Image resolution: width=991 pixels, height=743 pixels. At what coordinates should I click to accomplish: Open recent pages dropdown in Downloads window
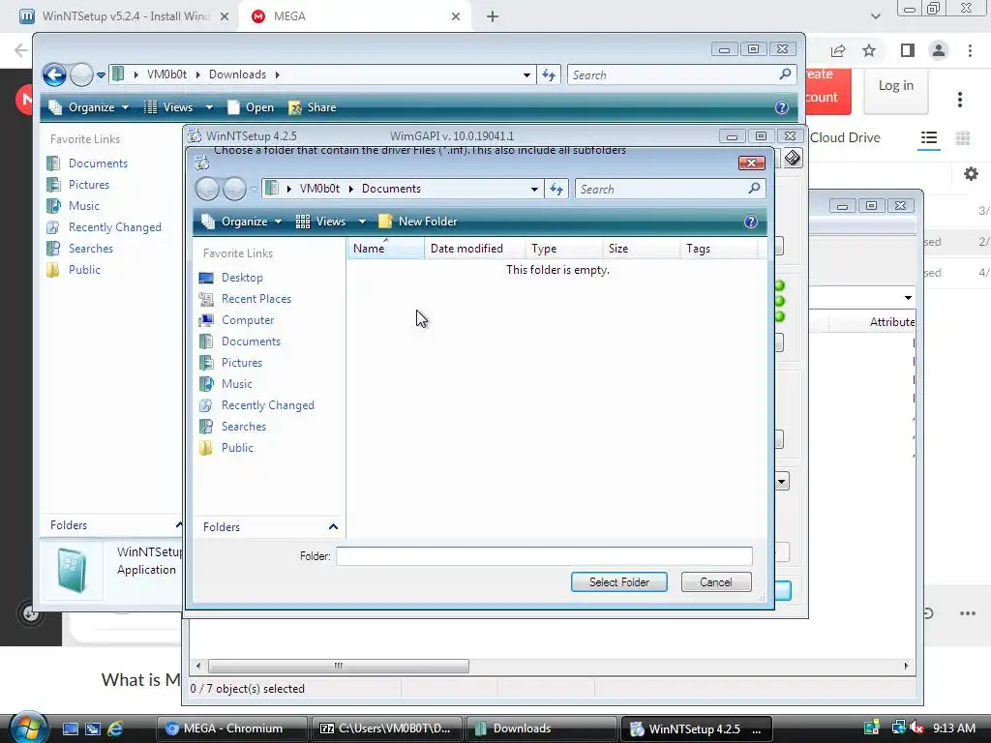101,74
